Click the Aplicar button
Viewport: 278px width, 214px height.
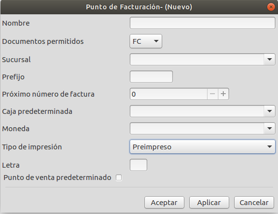[x=209, y=203]
